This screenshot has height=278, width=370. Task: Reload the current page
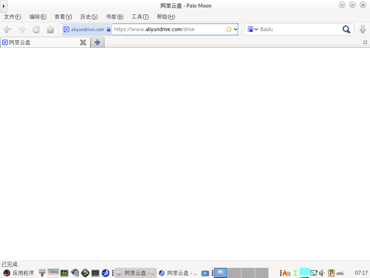pyautogui.click(x=36, y=29)
